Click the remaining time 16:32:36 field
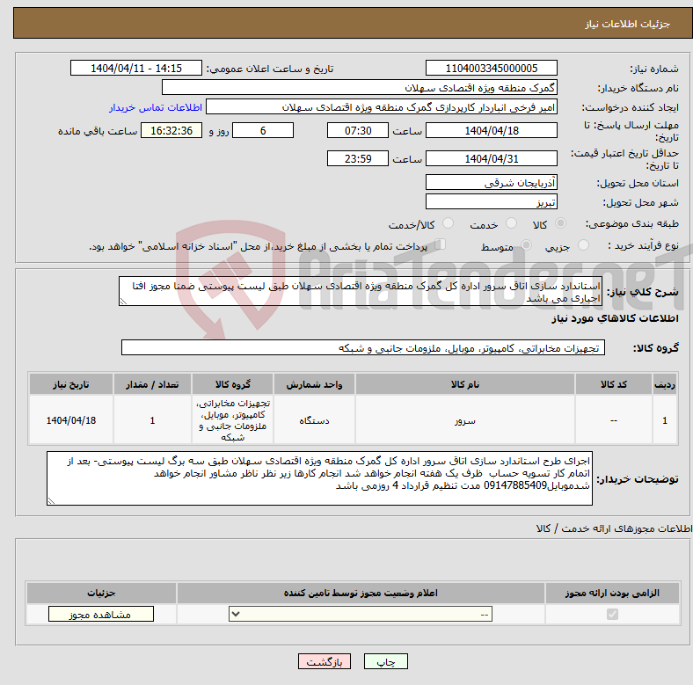The height and width of the screenshot is (685, 693). (171, 130)
